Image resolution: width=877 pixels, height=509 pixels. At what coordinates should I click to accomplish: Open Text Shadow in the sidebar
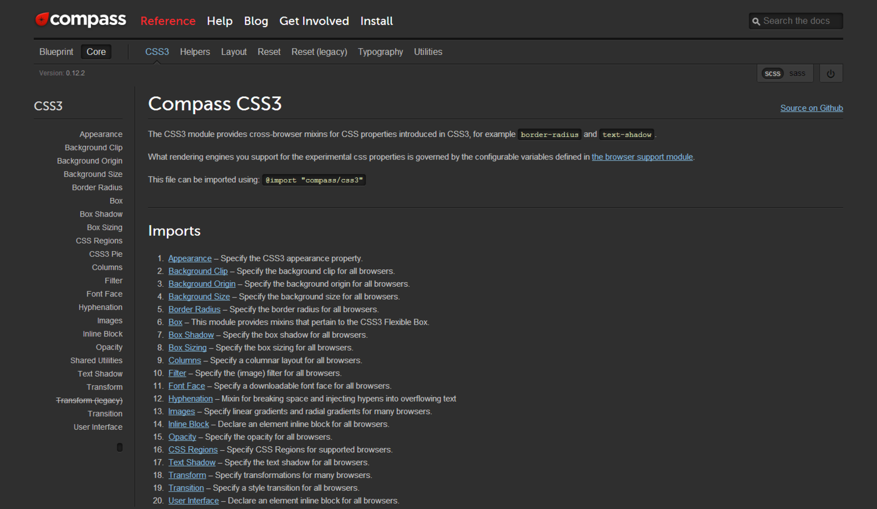[x=100, y=374]
